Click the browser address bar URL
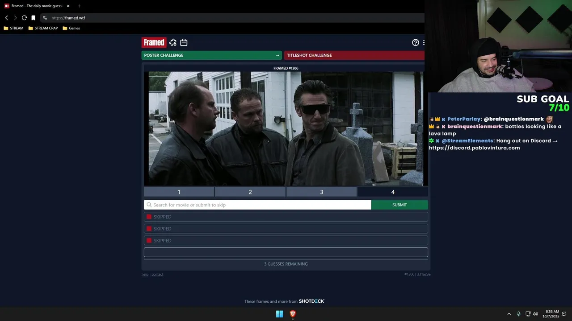The image size is (572, 321). tap(68, 18)
